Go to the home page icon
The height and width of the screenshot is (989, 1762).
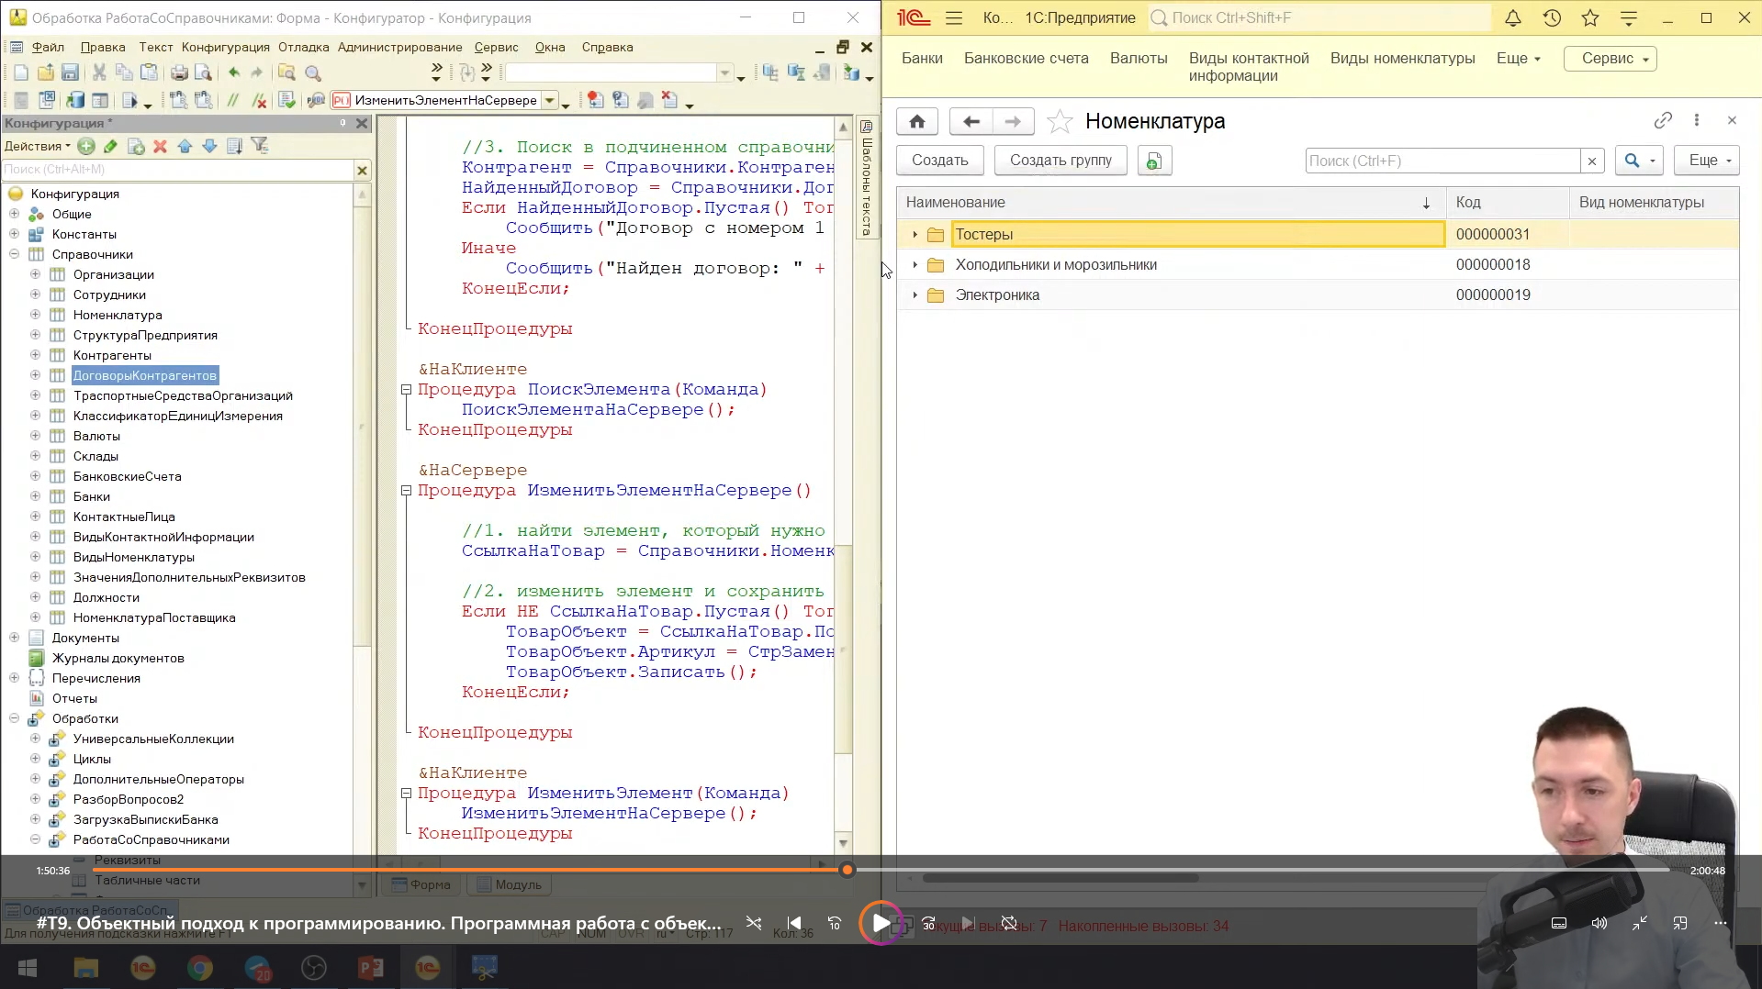tap(916, 121)
